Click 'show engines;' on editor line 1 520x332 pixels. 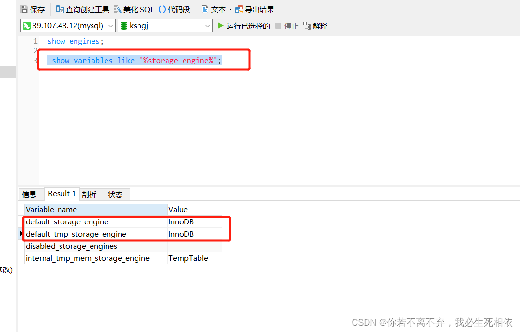(x=76, y=41)
